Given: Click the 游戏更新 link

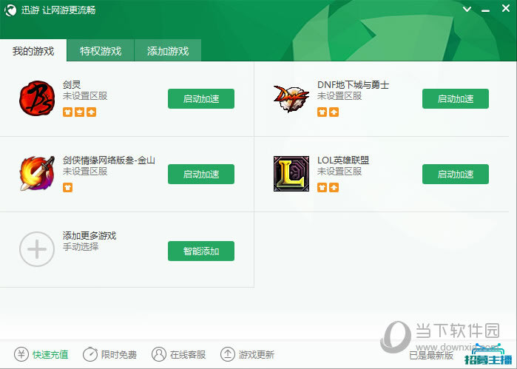Looking at the screenshot, I should (256, 354).
